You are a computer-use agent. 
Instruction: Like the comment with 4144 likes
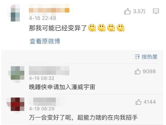pyautogui.click(x=138, y=102)
